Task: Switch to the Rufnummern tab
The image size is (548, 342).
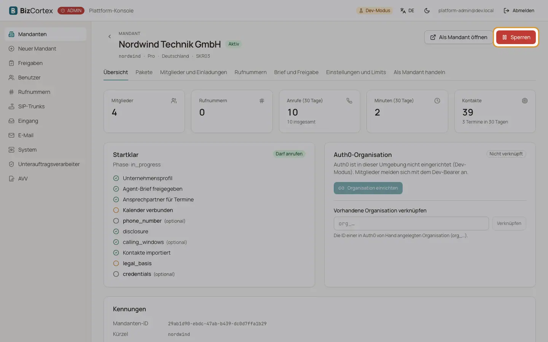Action: point(250,72)
